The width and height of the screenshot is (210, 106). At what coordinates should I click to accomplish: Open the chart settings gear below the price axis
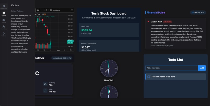(x=71, y=50)
